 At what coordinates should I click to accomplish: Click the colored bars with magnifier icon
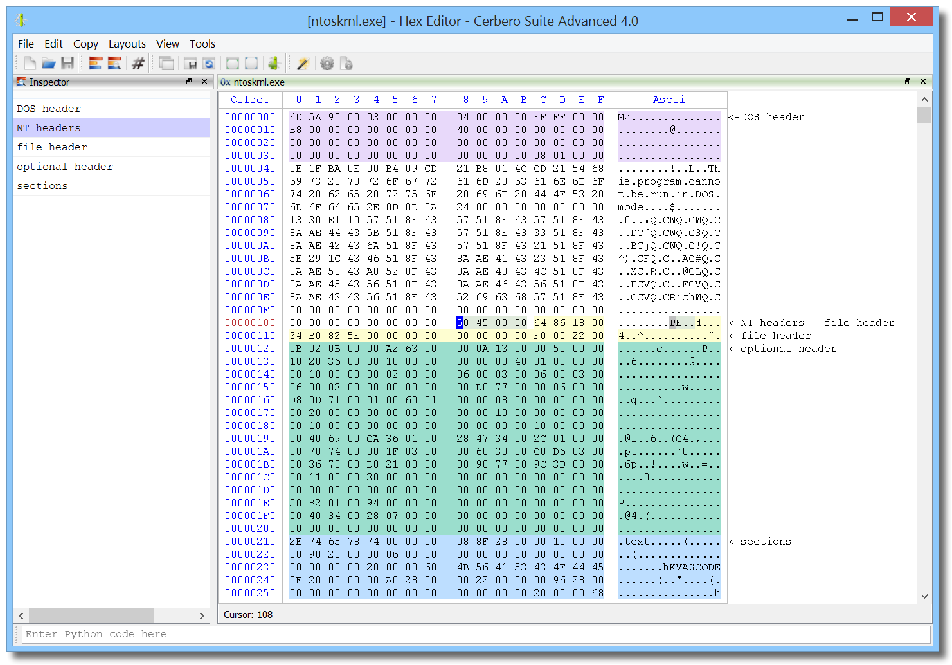point(114,63)
